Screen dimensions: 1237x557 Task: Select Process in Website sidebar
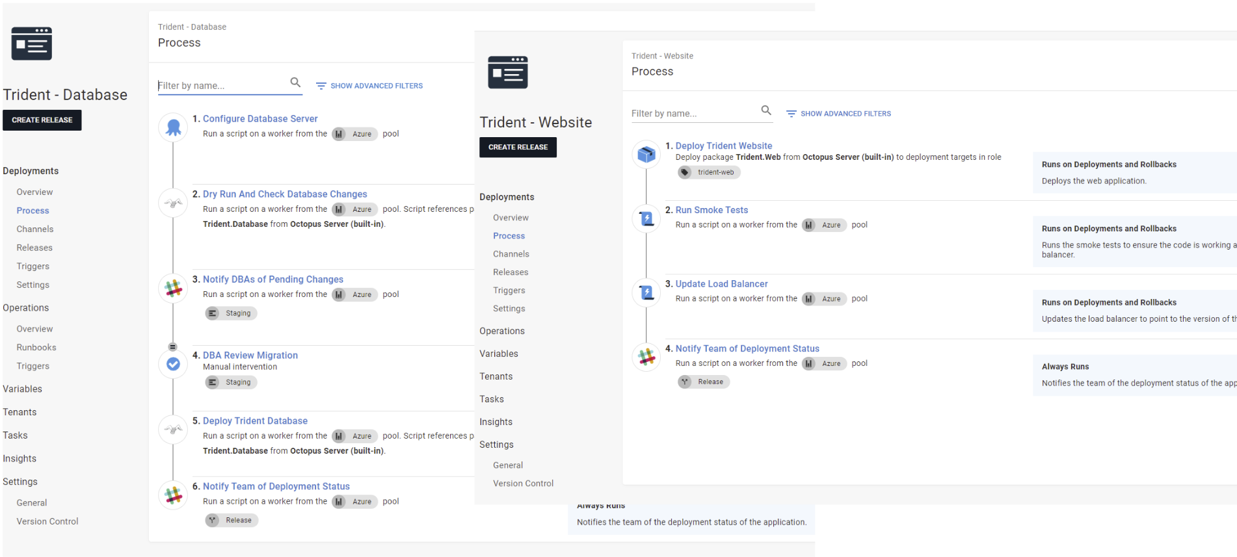(x=509, y=236)
